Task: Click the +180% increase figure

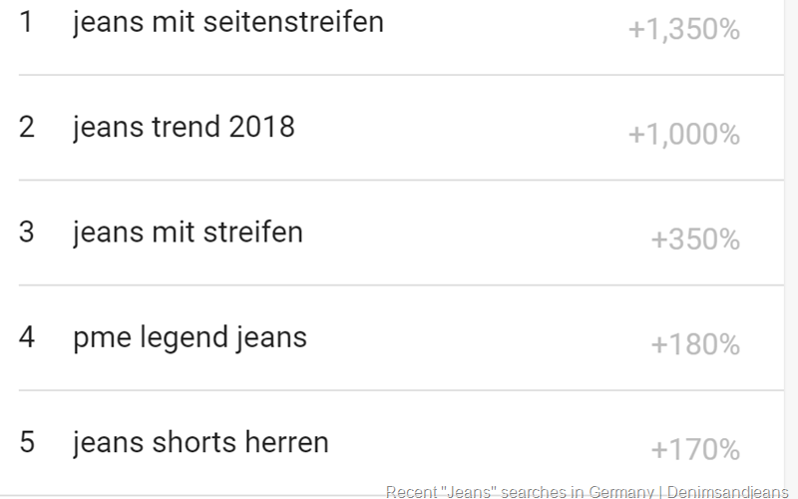Action: coord(695,345)
